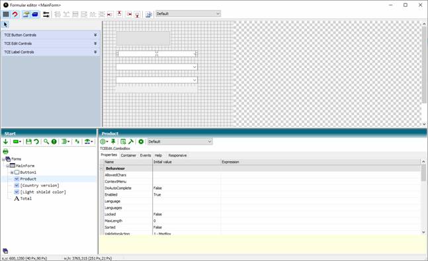Toggle the red magnet snap icon
Image resolution: width=428 pixels, height=261 pixels.
(x=15, y=14)
